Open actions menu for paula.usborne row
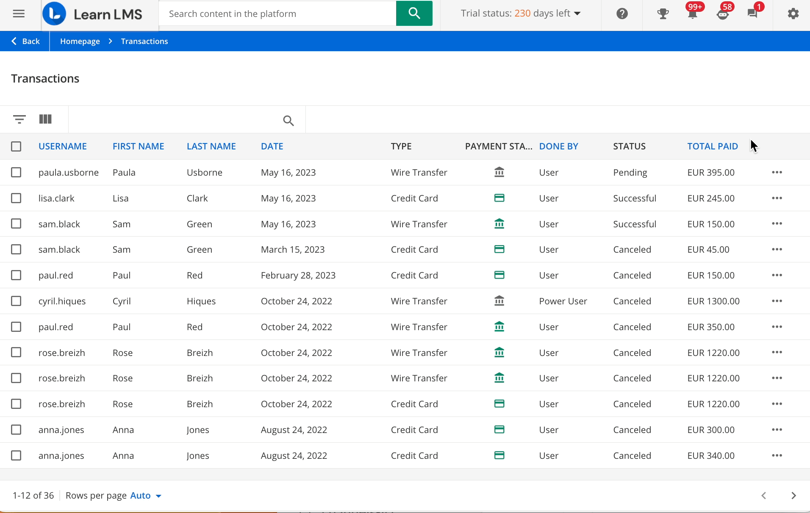Screen dimensions: 810x513 (x=777, y=172)
